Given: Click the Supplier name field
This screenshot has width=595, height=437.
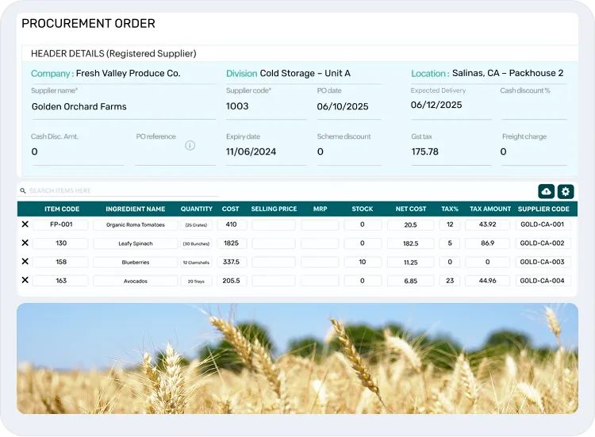Looking at the screenshot, I should pyautogui.click(x=123, y=106).
